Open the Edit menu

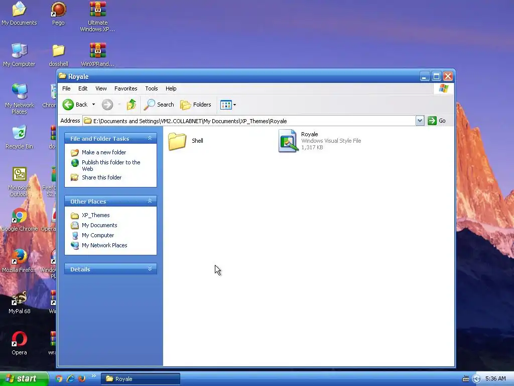tap(83, 88)
